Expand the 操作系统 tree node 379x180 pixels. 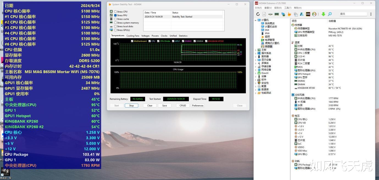(x=256, y=53)
